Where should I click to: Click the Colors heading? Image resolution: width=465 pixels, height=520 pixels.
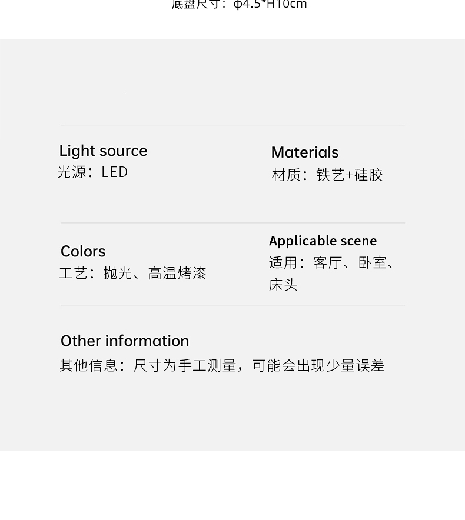83,251
